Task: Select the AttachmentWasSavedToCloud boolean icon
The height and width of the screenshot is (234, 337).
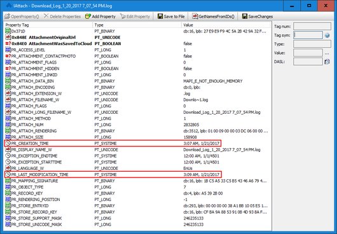Action: 8,44
